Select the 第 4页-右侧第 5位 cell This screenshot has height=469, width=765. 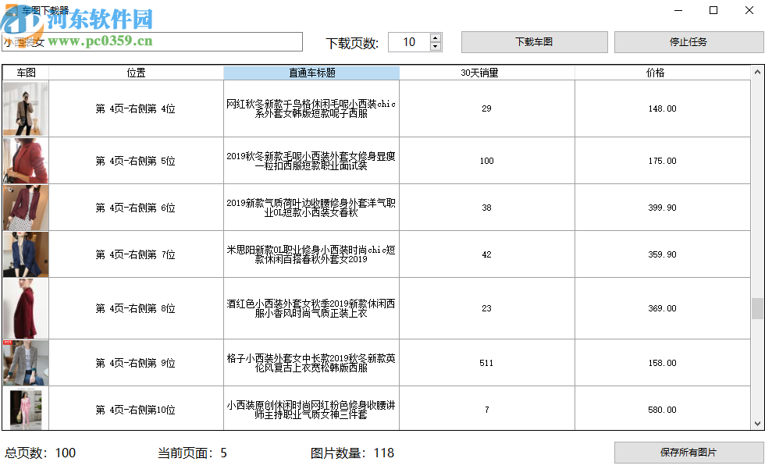click(x=136, y=161)
